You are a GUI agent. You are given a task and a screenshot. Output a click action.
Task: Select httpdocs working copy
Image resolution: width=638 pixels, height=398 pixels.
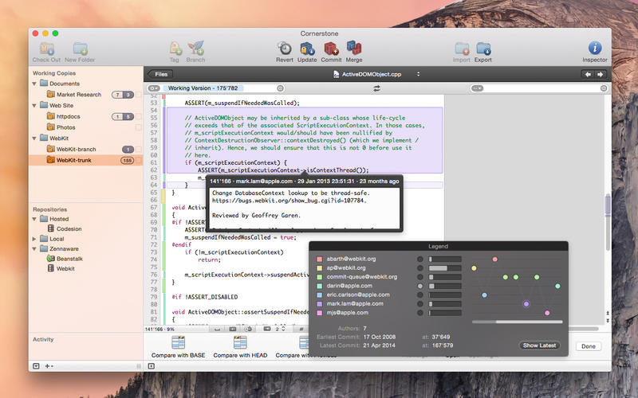pyautogui.click(x=85, y=116)
